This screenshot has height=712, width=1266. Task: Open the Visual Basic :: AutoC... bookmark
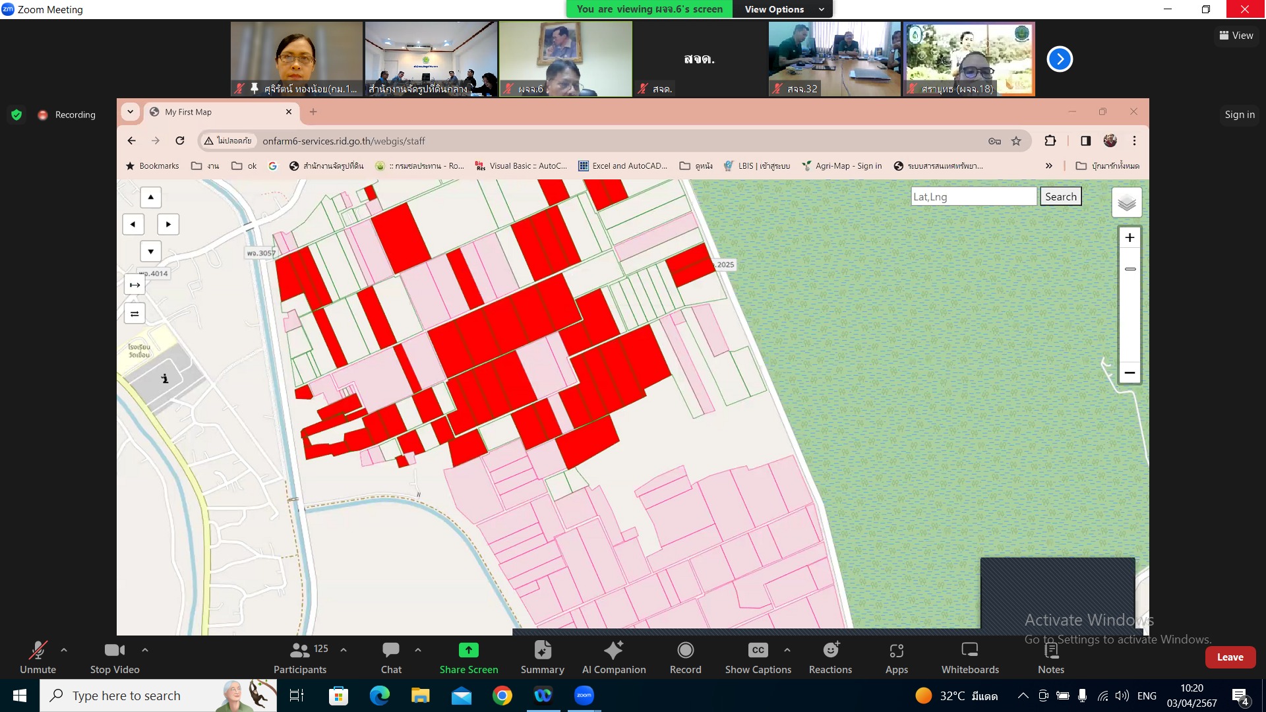(x=521, y=166)
